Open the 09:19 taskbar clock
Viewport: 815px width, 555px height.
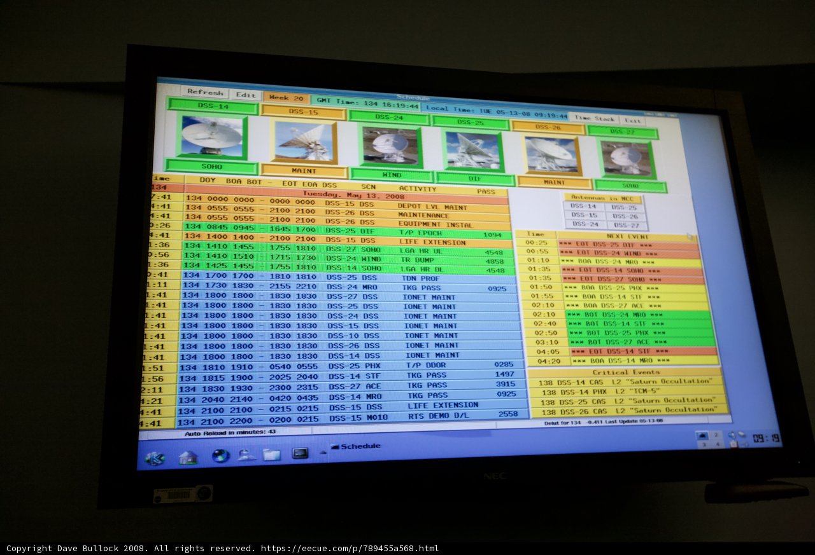coord(765,439)
